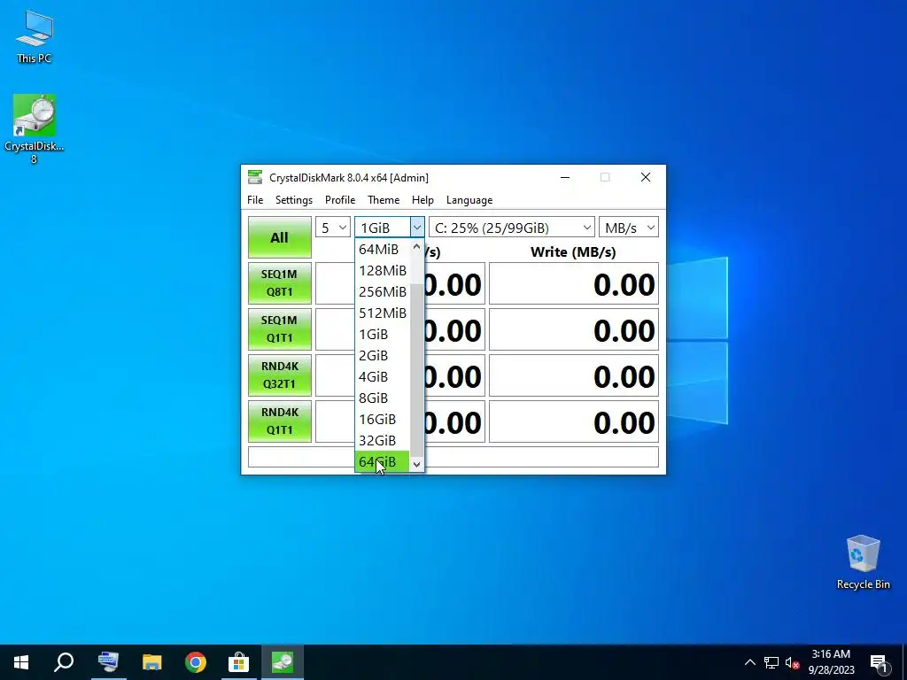Choose 4GiB test size

click(x=383, y=377)
